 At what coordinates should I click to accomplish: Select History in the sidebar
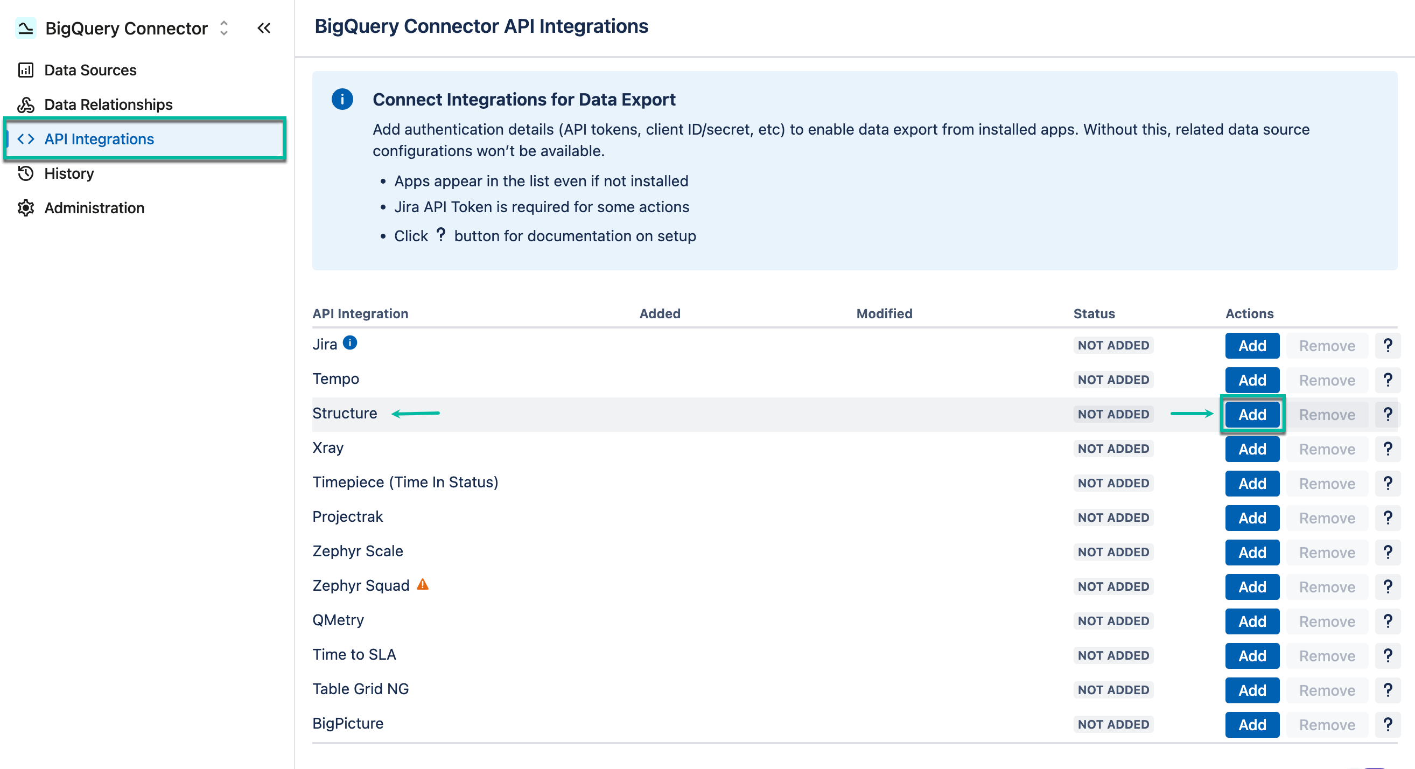[69, 173]
